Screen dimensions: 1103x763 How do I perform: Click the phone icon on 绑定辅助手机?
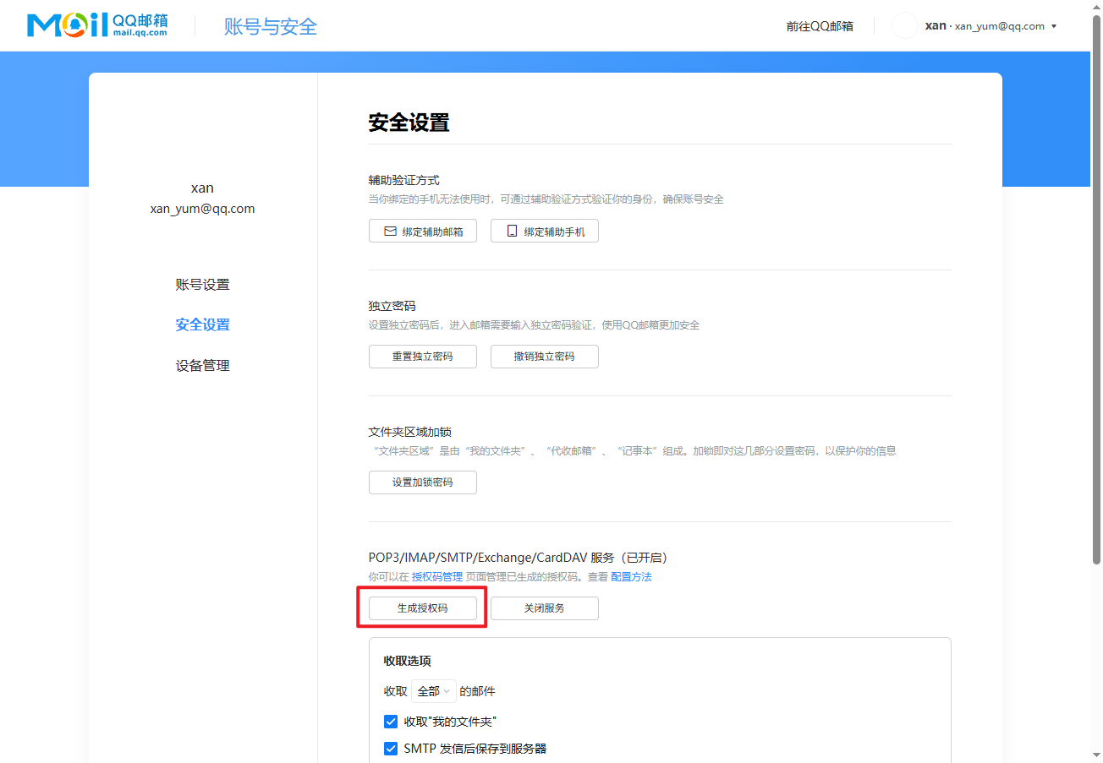coord(512,231)
